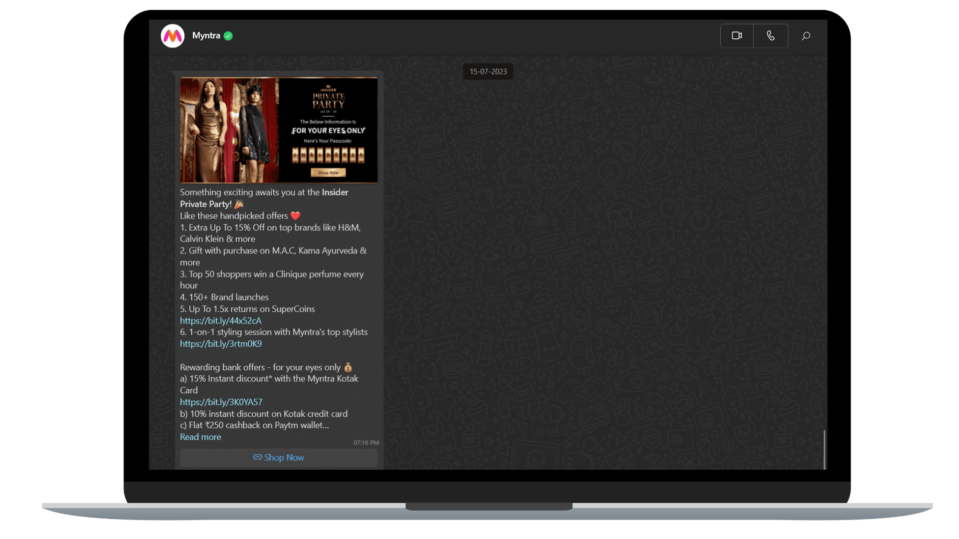Open the bit.ly/3K0YA57 Kotak card link
This screenshot has width=959, height=539.
pyautogui.click(x=221, y=402)
